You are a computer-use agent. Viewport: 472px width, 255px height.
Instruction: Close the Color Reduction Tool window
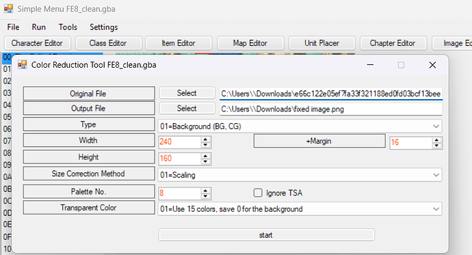tap(432, 65)
